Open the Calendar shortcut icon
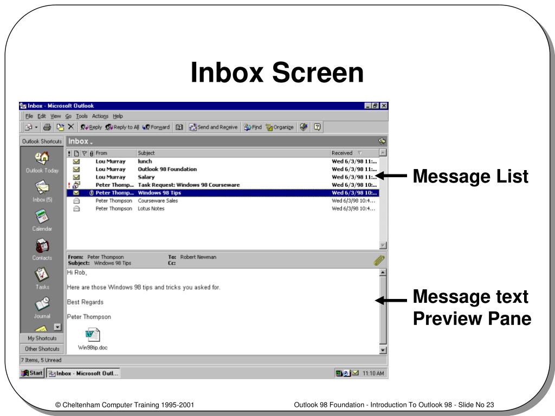Viewport: 555px width, 416px height. pyautogui.click(x=42, y=217)
